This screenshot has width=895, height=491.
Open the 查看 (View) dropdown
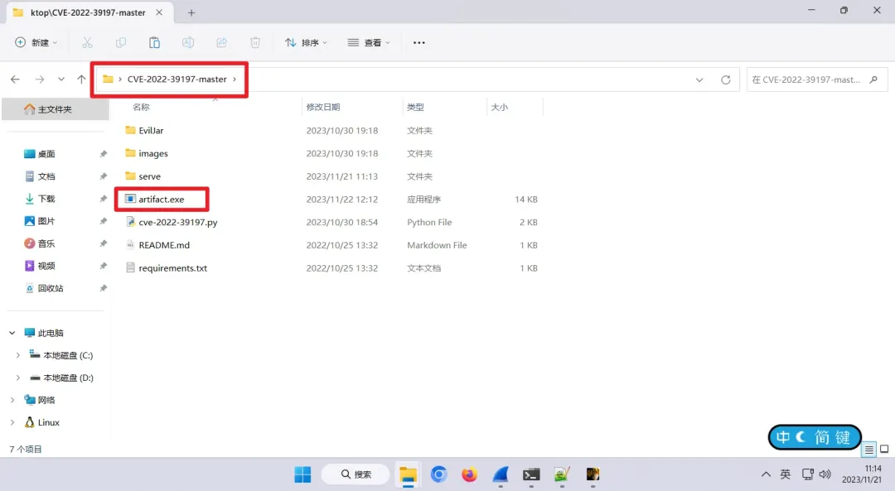click(x=368, y=41)
